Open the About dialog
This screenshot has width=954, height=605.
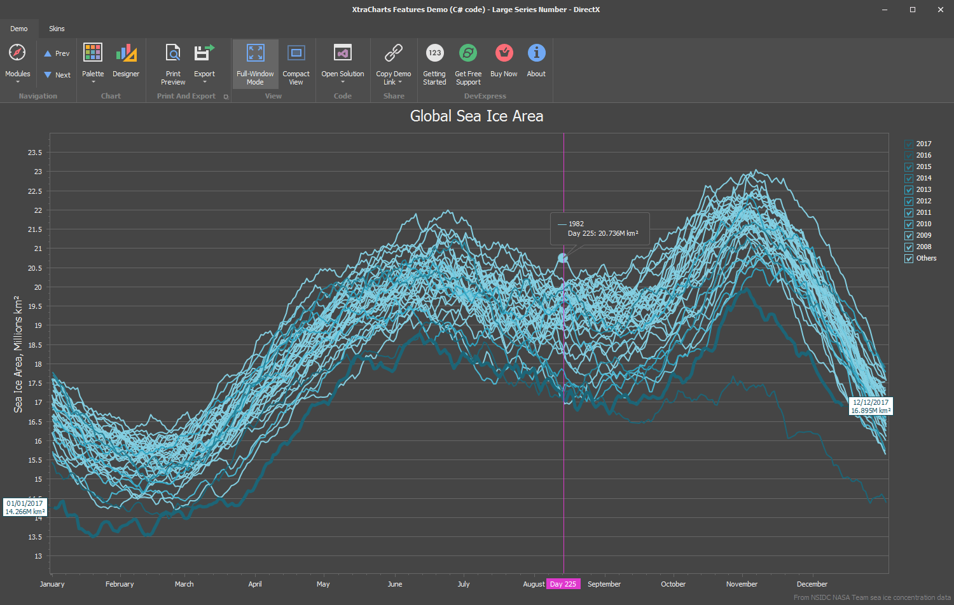(536, 53)
